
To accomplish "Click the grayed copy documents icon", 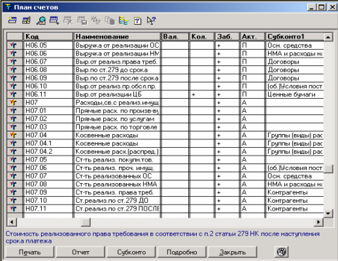I will [110, 20].
